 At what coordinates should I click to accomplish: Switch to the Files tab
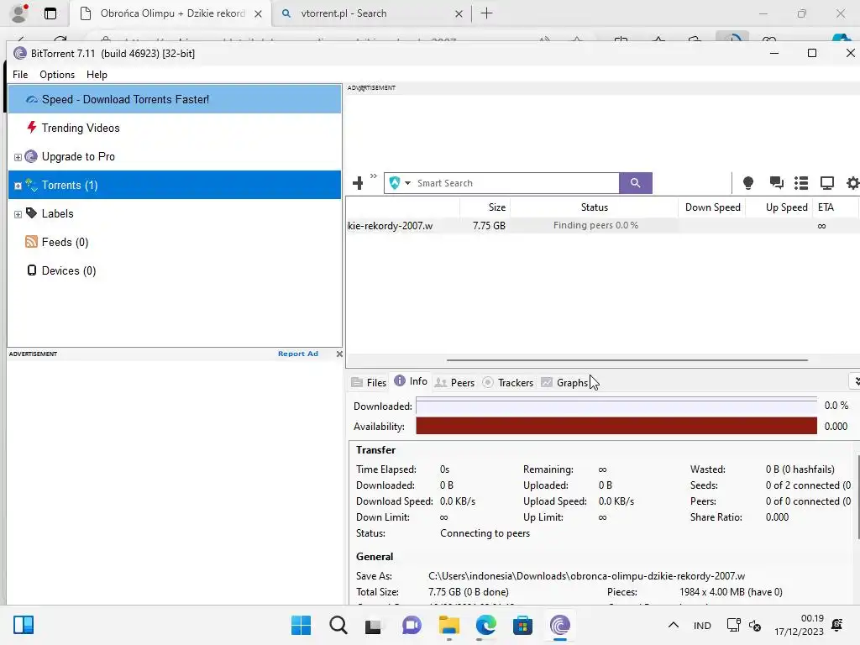(x=370, y=383)
